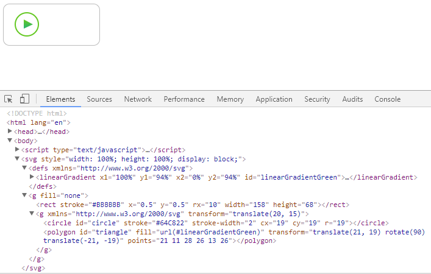Activate the inspect element picker icon

click(x=9, y=99)
